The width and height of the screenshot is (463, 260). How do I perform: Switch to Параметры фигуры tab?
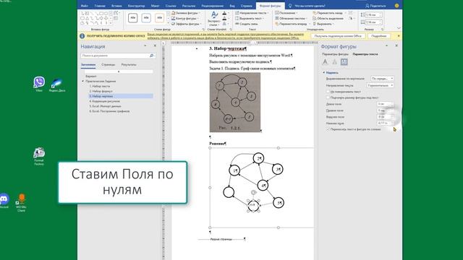click(x=335, y=54)
